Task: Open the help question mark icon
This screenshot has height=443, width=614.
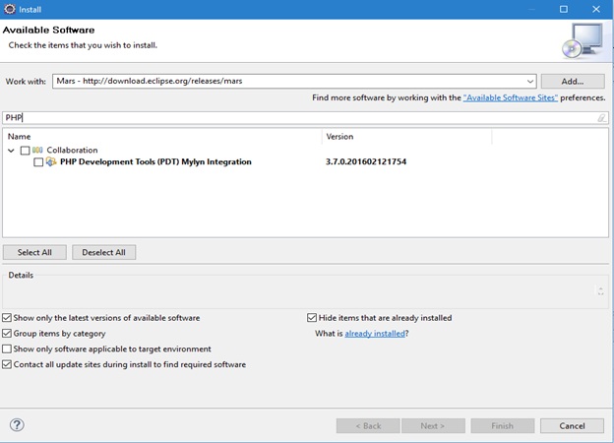Action: (17, 424)
